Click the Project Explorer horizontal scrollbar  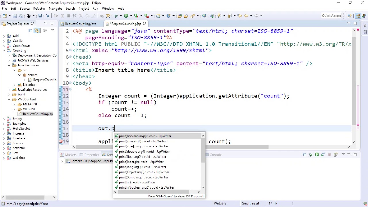[x=24, y=198]
